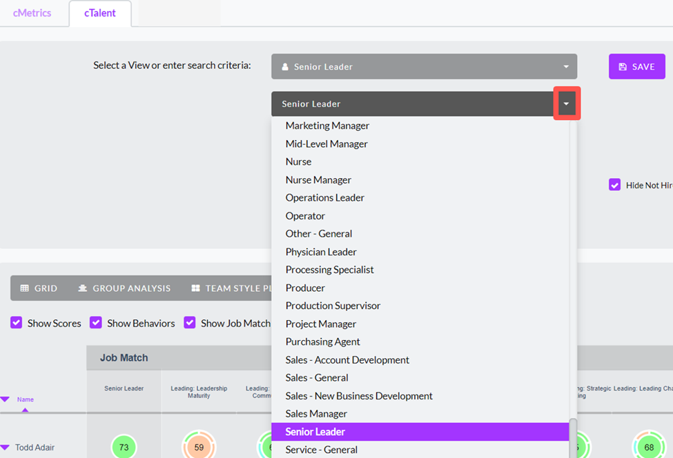Click the SAVE button
This screenshot has height=458, width=673.
coord(636,66)
